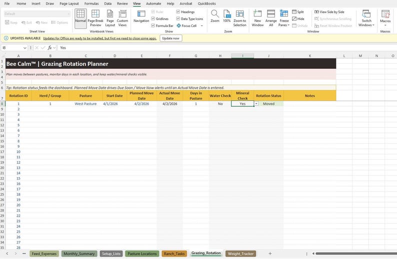397x259 pixels.
Task: Switch to Pasture Locations sheet tab
Action: [x=142, y=254]
